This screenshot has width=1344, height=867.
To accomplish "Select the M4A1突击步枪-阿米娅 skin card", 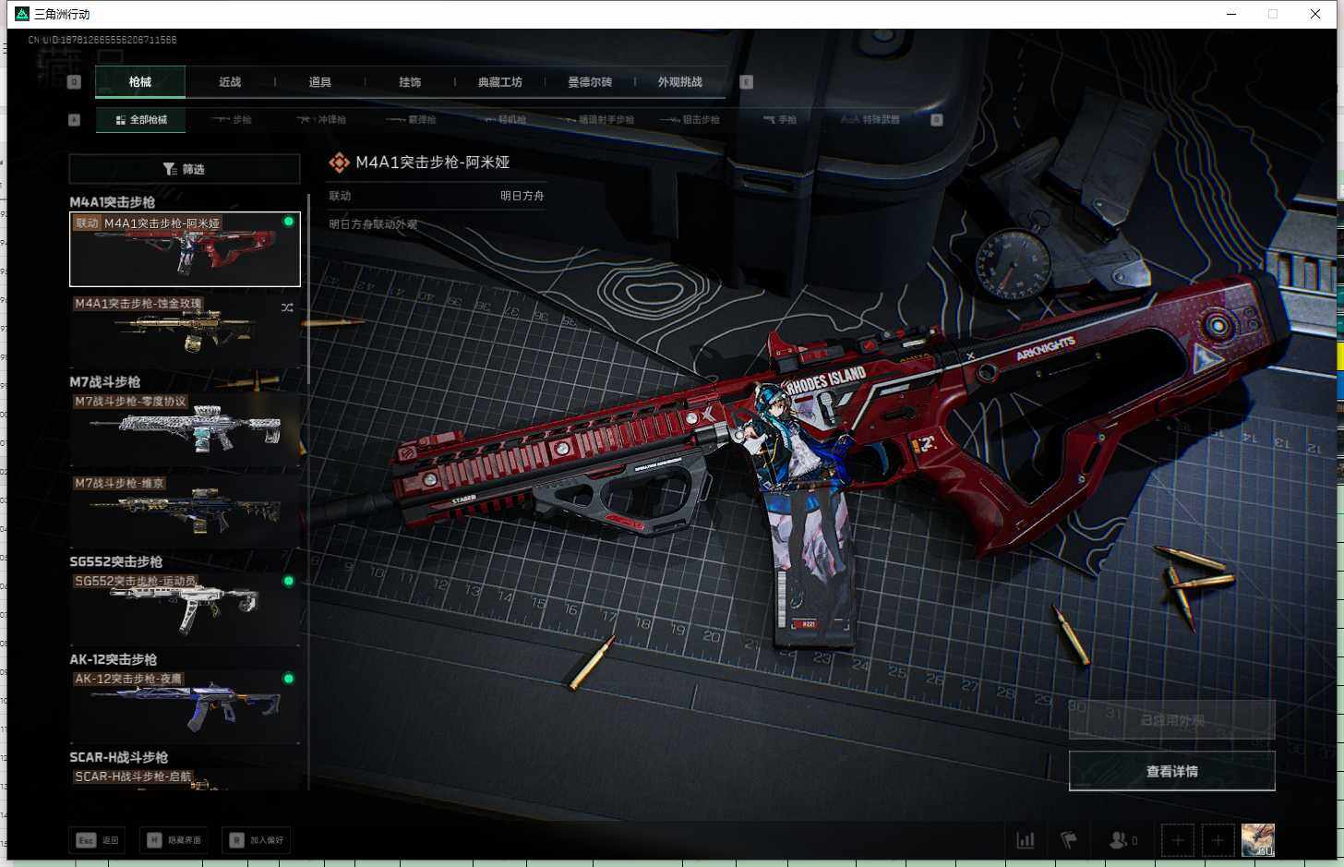I will 185,249.
